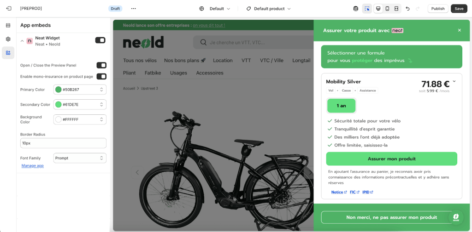Image resolution: width=472 pixels, height=232 pixels.
Task: Click the Primary Color green swatch
Action: [59, 90]
